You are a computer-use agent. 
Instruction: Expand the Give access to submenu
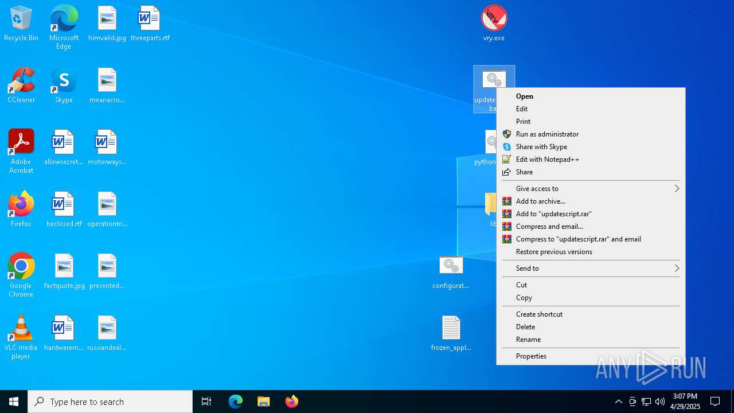point(591,189)
